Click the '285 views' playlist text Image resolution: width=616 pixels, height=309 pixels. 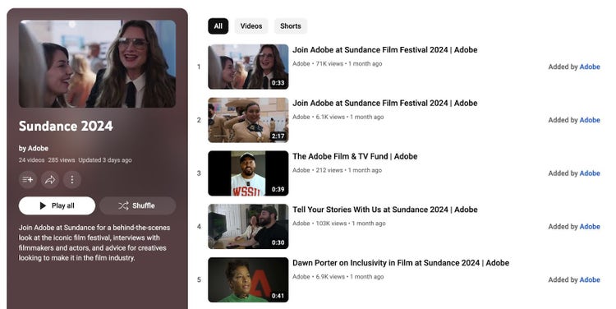[62, 160]
